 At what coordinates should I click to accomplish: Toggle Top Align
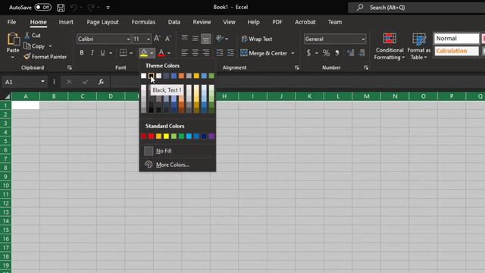click(184, 39)
